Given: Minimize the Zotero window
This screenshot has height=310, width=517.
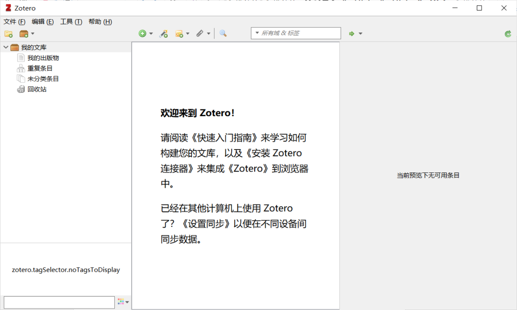Looking at the screenshot, I should 455,8.
